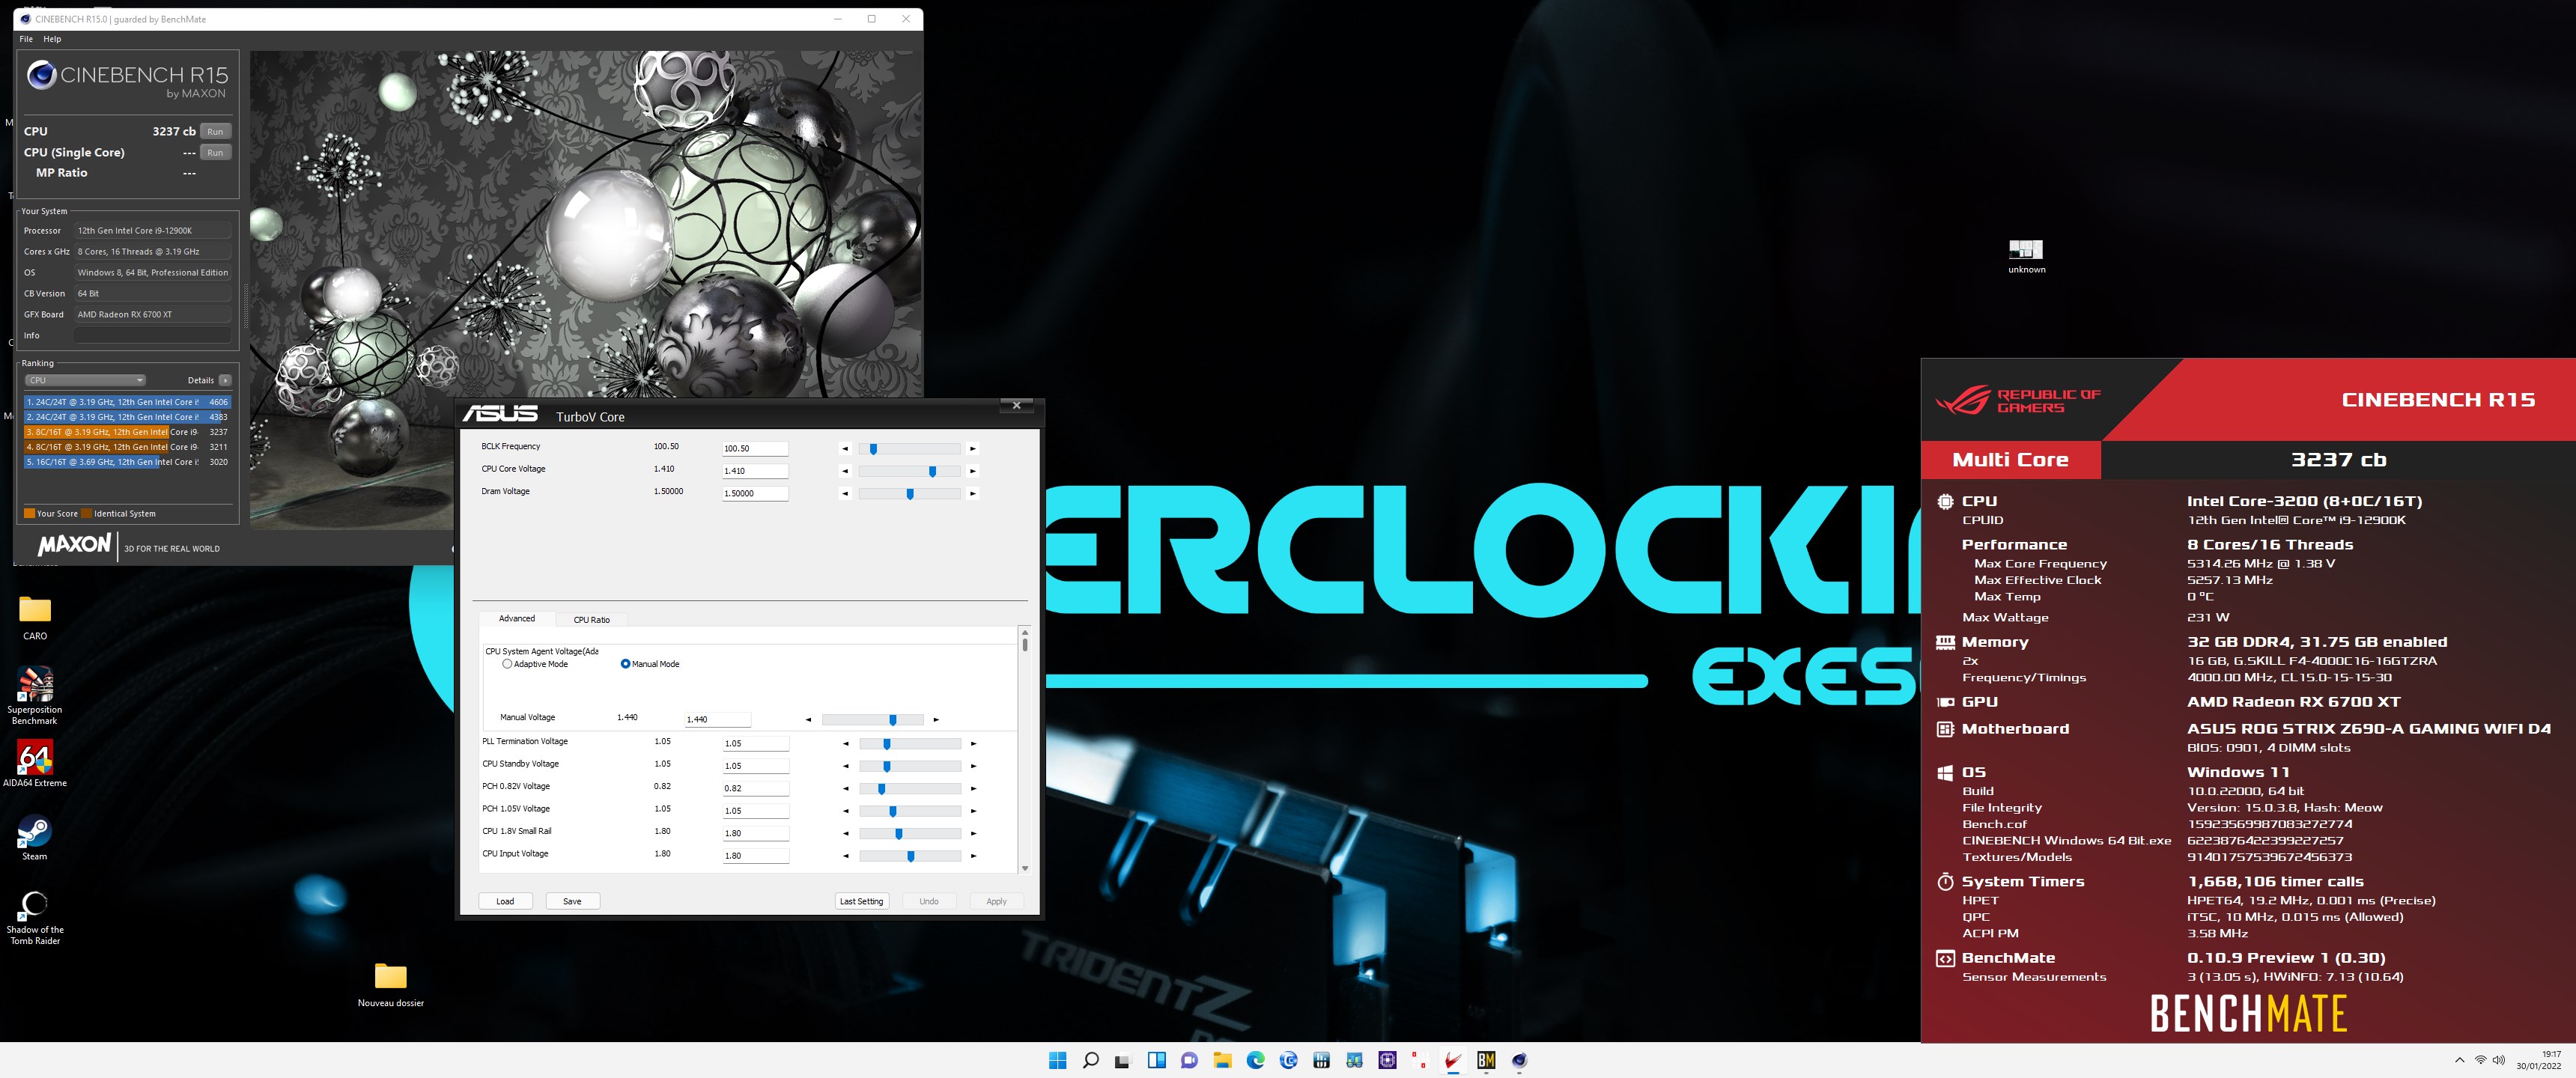
Task: Click the System Agent Manual Voltage slider
Action: [873, 720]
